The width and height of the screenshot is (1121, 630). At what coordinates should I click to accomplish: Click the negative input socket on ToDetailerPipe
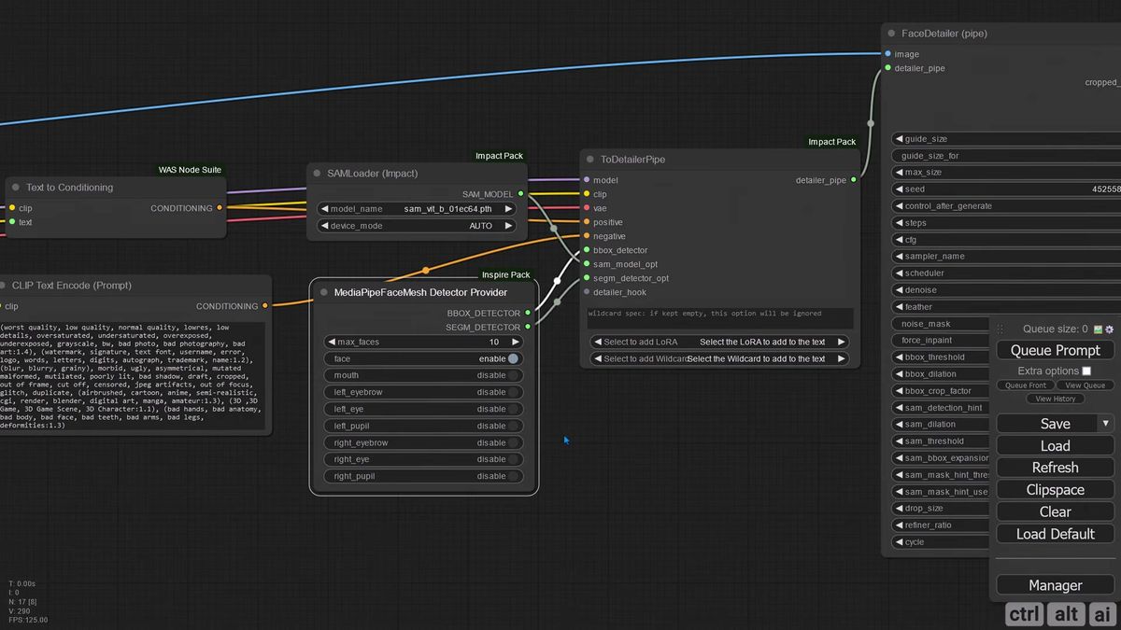[587, 236]
